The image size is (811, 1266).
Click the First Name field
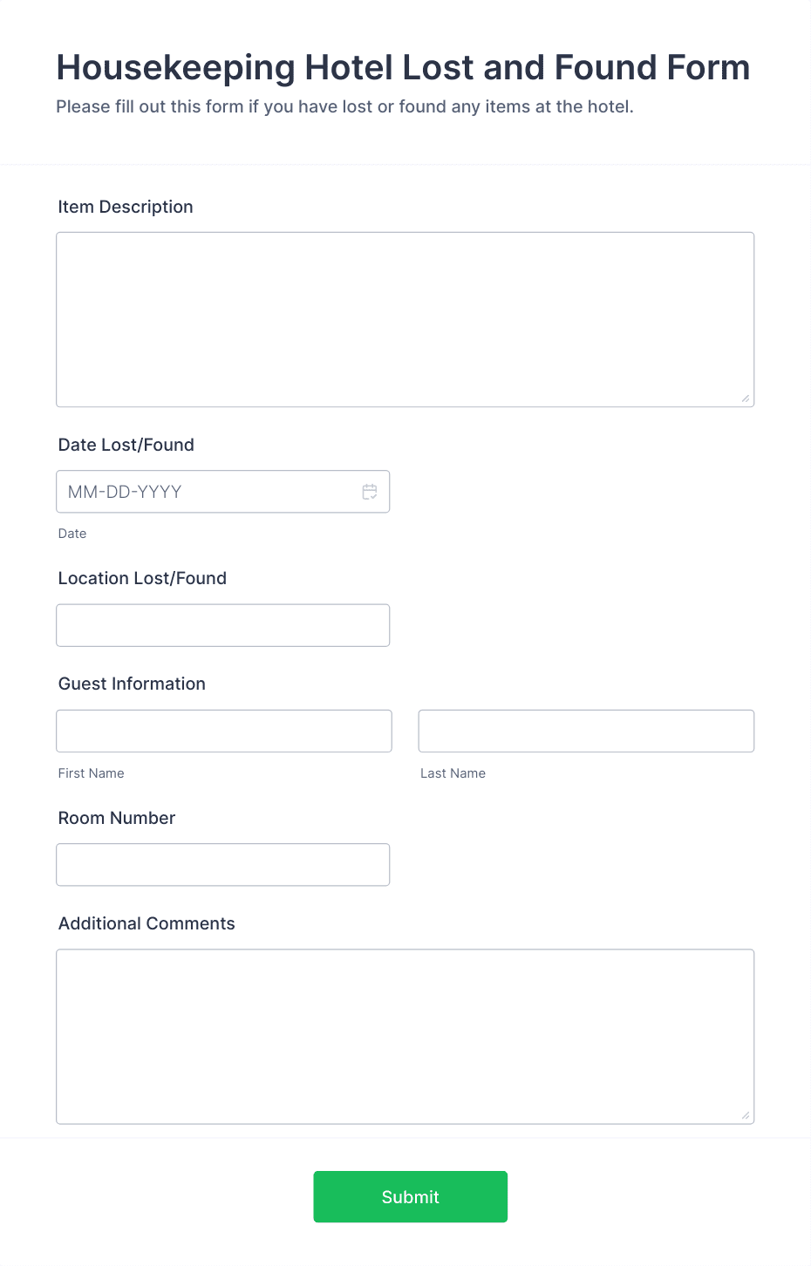point(223,731)
